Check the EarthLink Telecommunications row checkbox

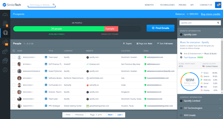14,78
